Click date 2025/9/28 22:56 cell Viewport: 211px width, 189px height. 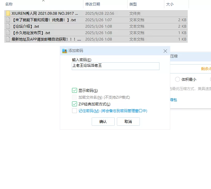pyautogui.click(x=100, y=13)
